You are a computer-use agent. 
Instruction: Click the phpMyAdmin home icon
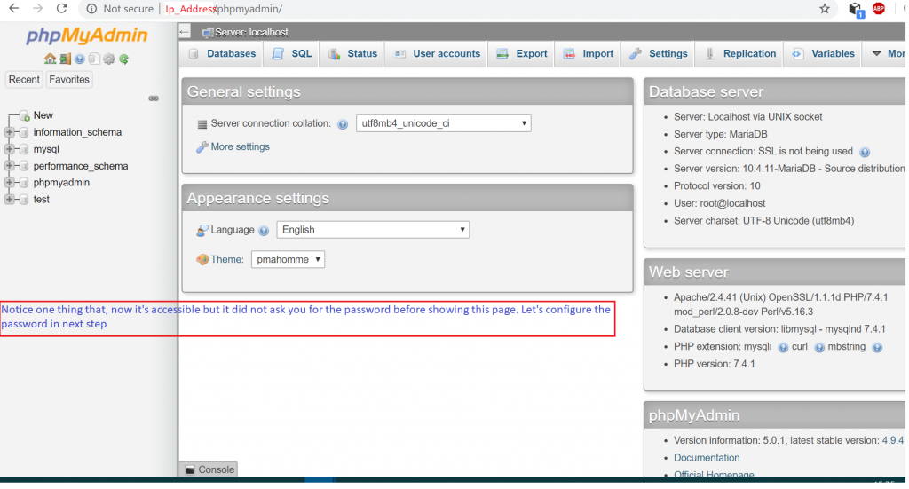pos(50,59)
